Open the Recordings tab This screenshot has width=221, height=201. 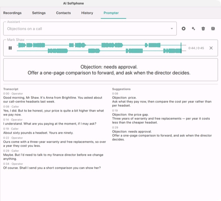tap(12, 13)
